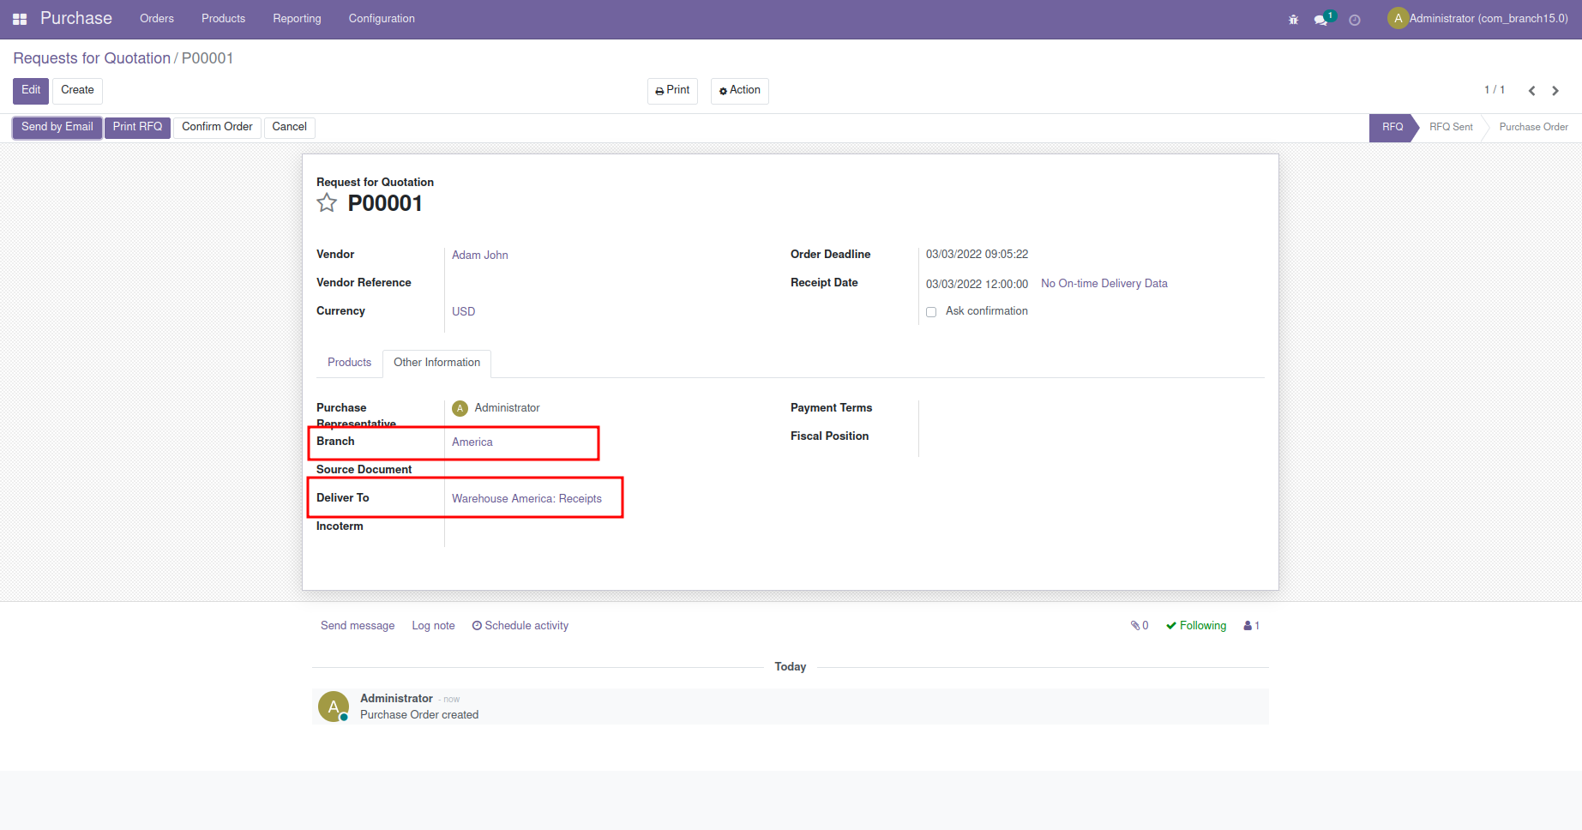This screenshot has height=830, width=1582.
Task: Open the Administrator user menu
Action: pos(1478,19)
